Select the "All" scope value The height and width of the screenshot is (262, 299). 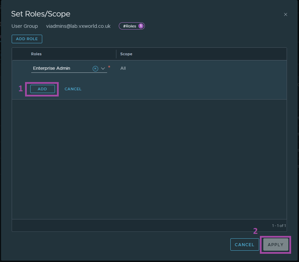click(123, 68)
